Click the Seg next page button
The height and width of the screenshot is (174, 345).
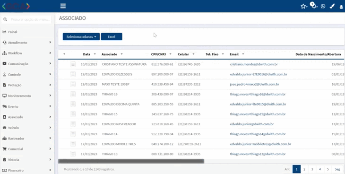337,169
